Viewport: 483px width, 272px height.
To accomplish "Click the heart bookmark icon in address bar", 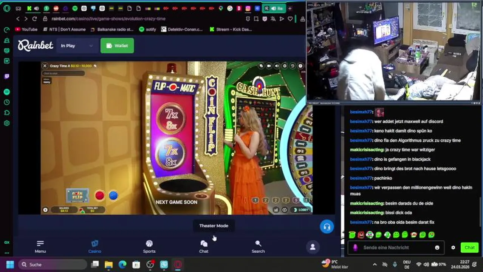I will tap(290, 19).
